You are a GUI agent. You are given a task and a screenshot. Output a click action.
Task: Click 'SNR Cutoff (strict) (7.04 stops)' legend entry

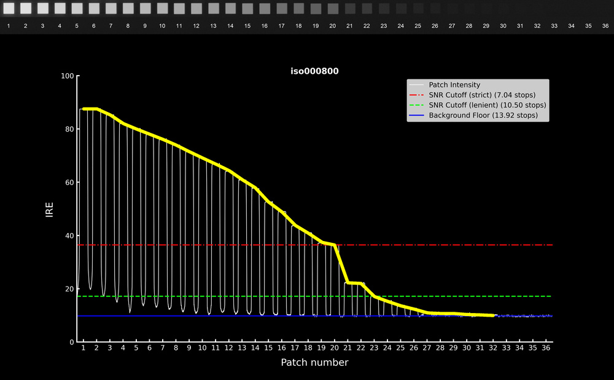coord(482,95)
